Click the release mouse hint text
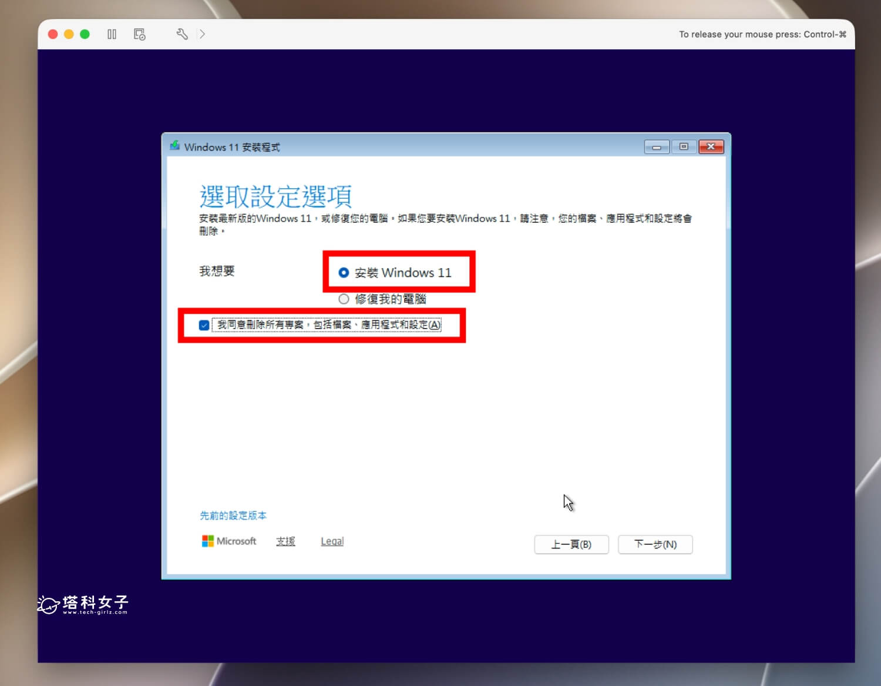Screen dimensions: 881x686 pyautogui.click(x=762, y=34)
